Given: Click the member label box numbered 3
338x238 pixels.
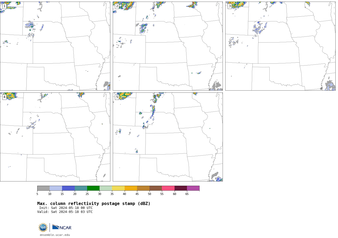Looking at the screenshot, I should pos(229,6).
